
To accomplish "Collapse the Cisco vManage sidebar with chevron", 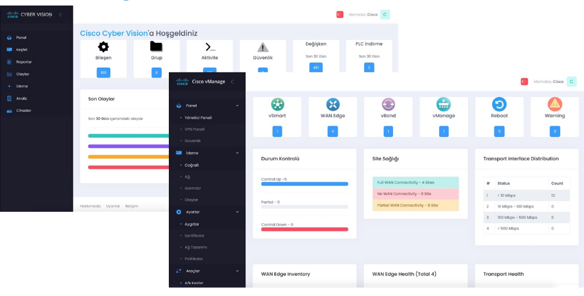I will (x=232, y=82).
